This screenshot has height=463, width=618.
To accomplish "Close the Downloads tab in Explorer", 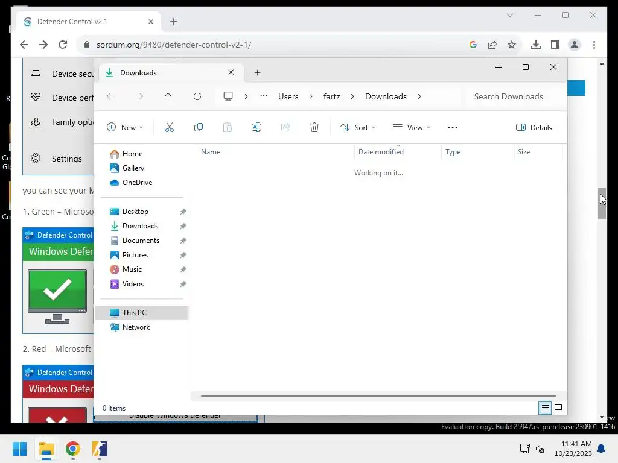I will (231, 72).
